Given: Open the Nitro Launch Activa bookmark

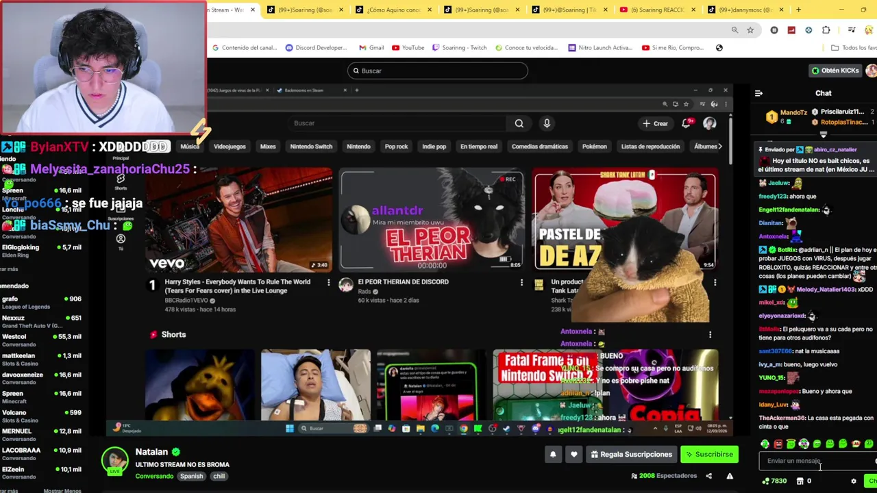Looking at the screenshot, I should coord(600,48).
